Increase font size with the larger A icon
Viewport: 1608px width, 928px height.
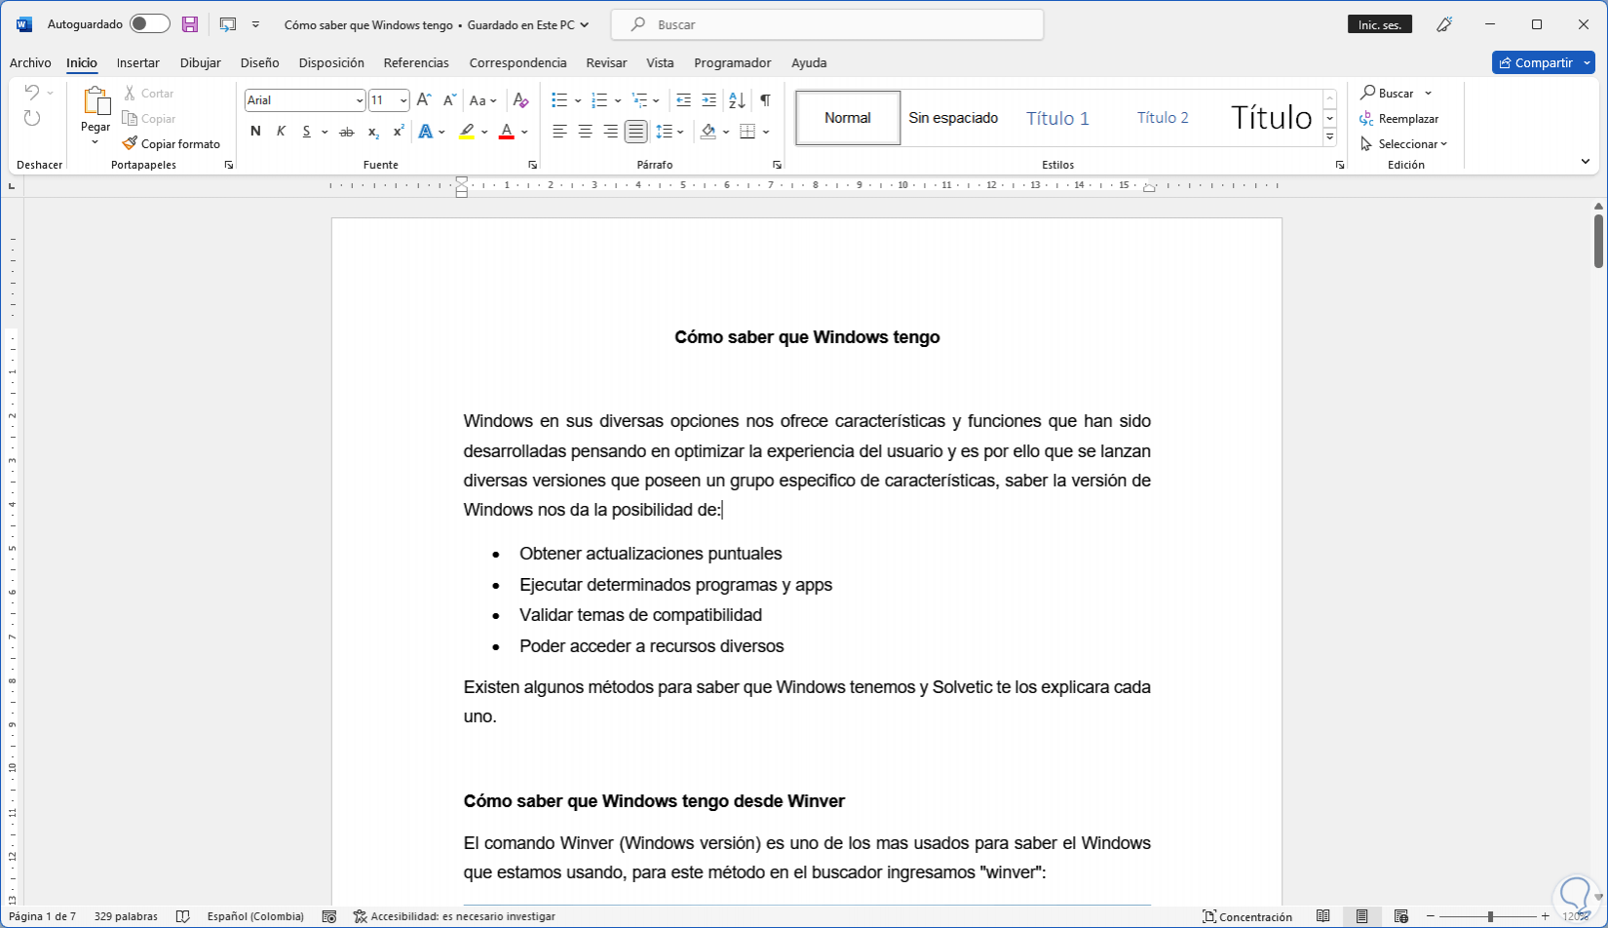click(x=424, y=100)
